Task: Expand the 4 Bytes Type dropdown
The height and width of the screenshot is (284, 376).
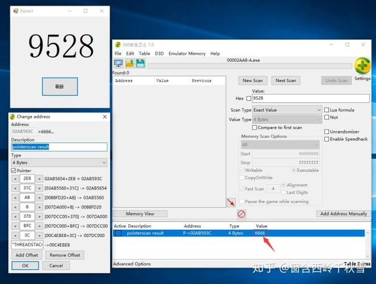Action: point(59,162)
